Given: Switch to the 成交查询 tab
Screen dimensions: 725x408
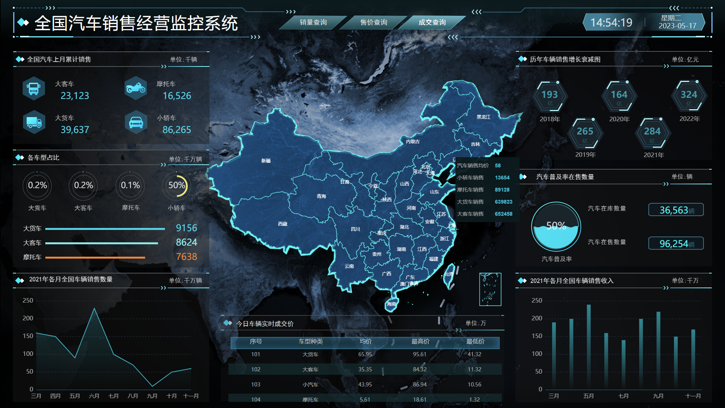Looking at the screenshot, I should click(432, 22).
